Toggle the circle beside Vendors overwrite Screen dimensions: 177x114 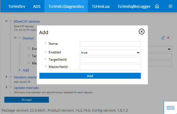tap(11, 77)
